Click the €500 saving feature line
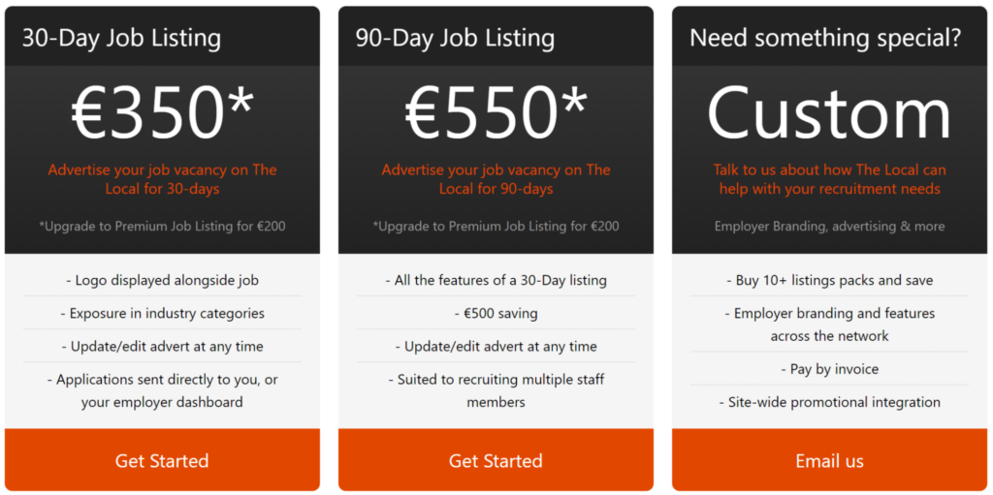Screen dimensions: 993x495 [496, 314]
